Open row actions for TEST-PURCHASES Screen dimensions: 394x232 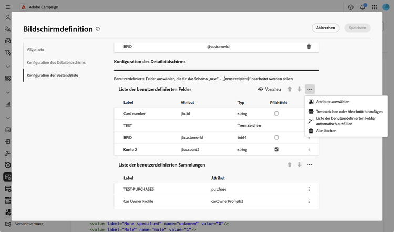click(309, 189)
